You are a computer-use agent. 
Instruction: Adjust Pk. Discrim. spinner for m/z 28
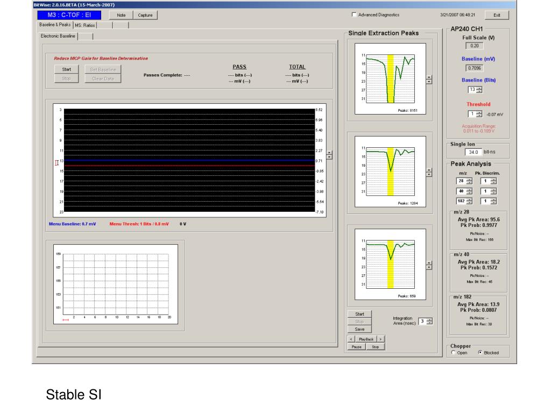[494, 181]
